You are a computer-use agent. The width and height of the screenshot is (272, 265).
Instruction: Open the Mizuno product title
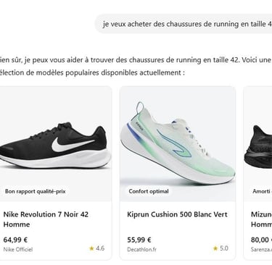tap(261, 219)
